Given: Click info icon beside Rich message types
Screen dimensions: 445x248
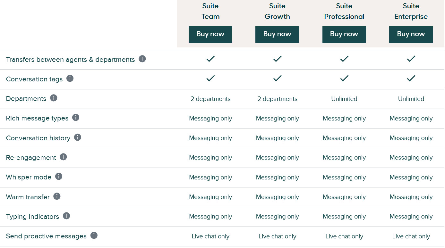Looking at the screenshot, I should coord(76,118).
